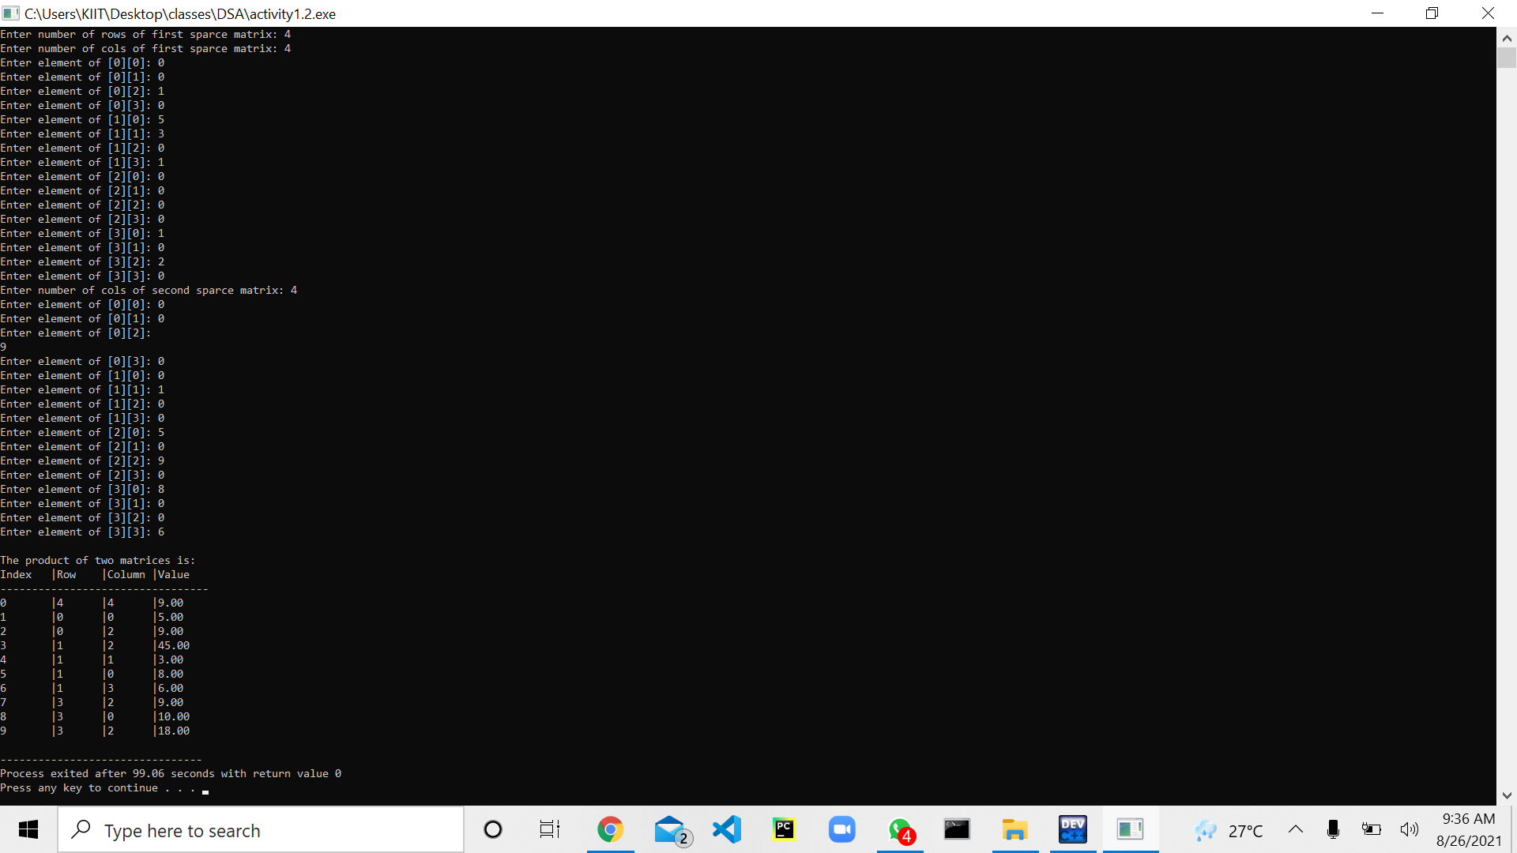Open the volume control speaker icon

click(1409, 829)
